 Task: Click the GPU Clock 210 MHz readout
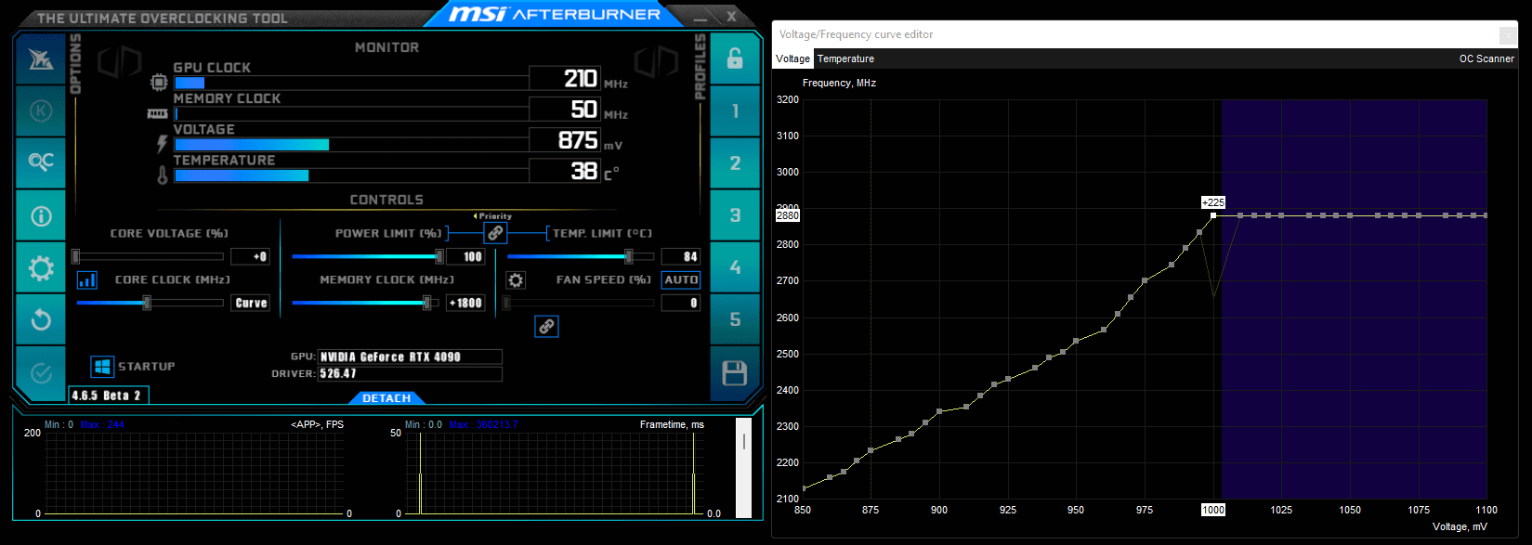[x=565, y=78]
